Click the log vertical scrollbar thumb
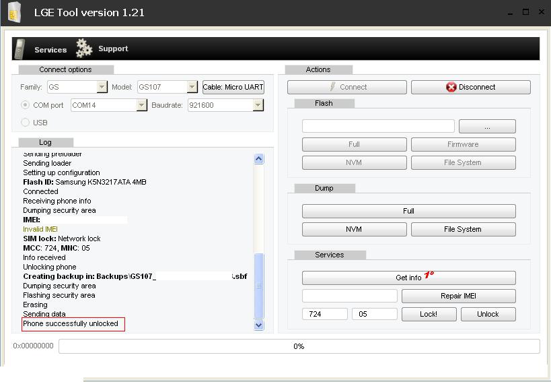551x382 pixels. (259, 284)
